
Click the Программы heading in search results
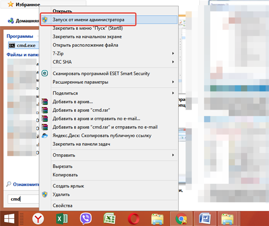click(20, 36)
